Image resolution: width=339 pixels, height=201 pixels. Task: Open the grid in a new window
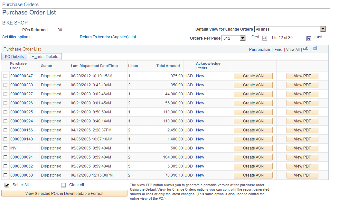pos(305,48)
